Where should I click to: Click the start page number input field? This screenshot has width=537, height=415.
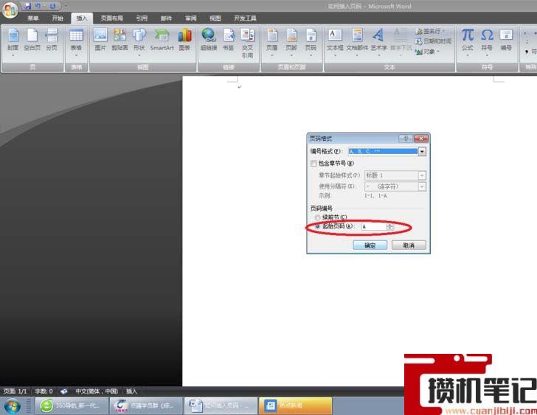[374, 226]
